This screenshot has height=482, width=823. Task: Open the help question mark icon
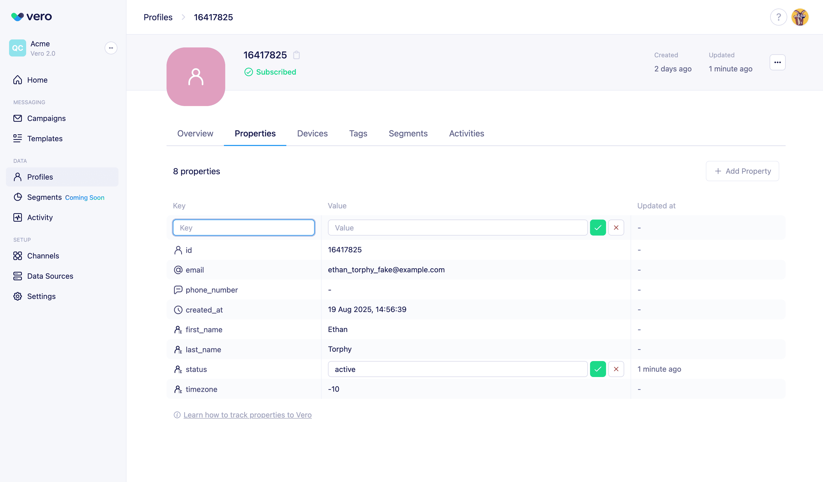click(778, 17)
